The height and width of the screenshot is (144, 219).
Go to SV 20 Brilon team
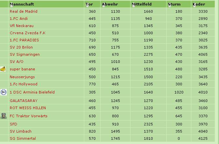click(x=21, y=47)
